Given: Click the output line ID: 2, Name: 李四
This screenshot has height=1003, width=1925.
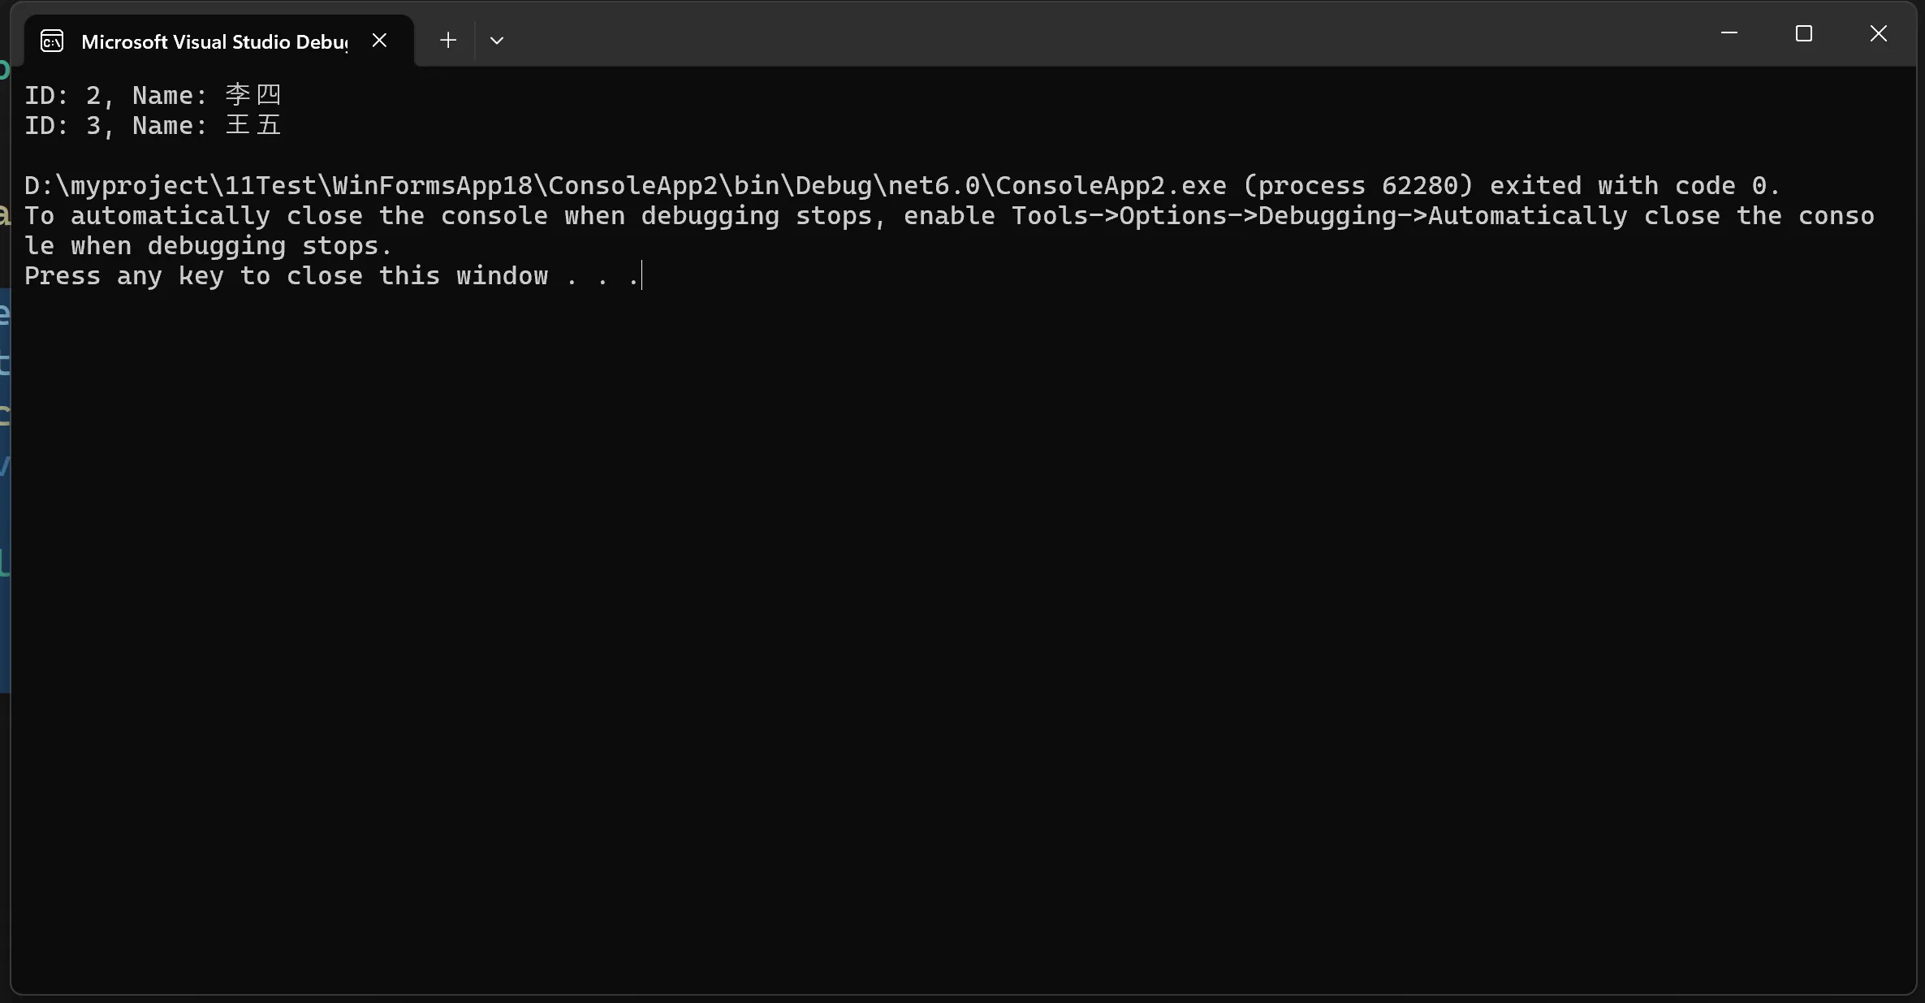Looking at the screenshot, I should pos(153,95).
